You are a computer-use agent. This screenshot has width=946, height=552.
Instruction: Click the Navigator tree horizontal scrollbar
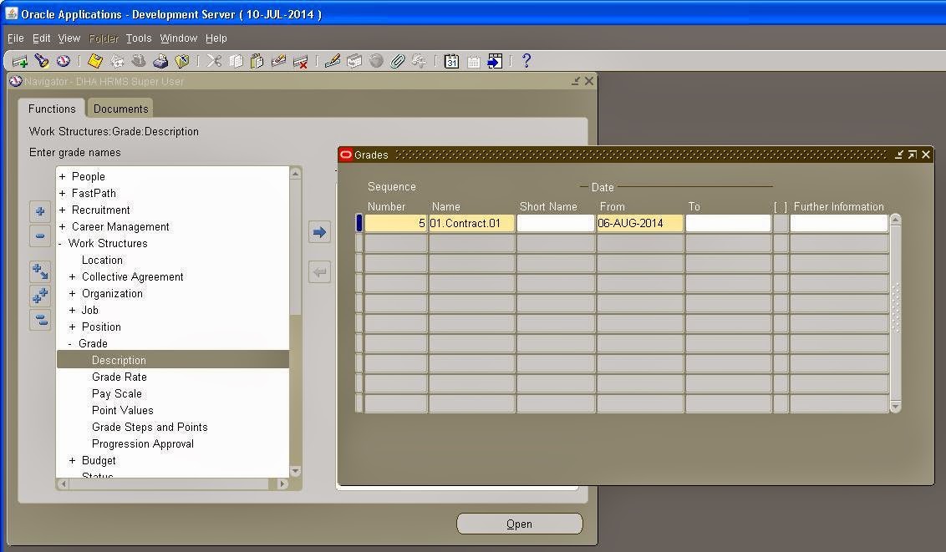pos(172,484)
